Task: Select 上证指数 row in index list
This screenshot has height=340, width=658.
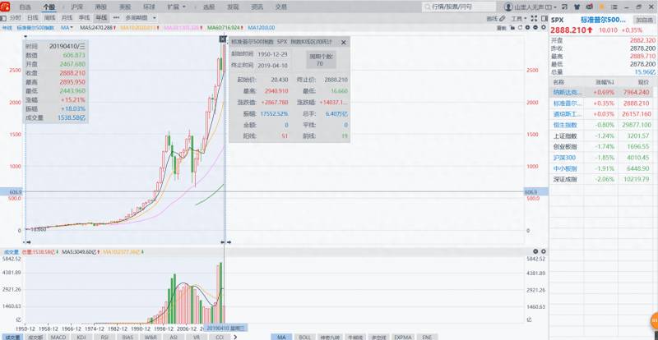Action: (603, 136)
